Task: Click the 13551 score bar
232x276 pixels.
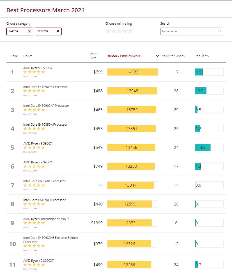Action: click(132, 129)
